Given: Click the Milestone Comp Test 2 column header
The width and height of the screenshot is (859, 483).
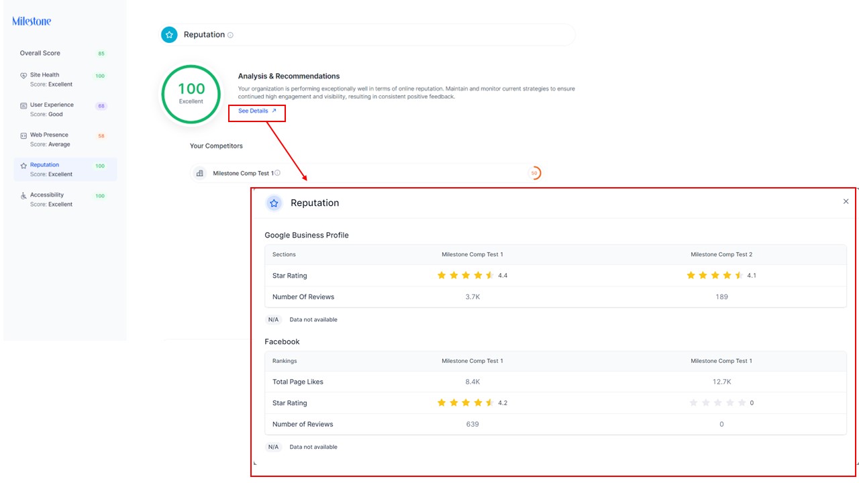Looking at the screenshot, I should coord(721,255).
